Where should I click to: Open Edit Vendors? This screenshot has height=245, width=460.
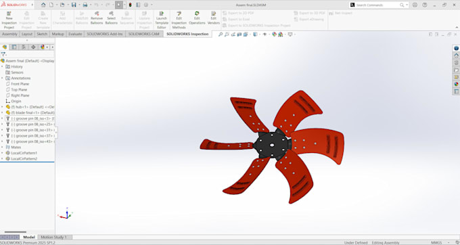(214, 18)
